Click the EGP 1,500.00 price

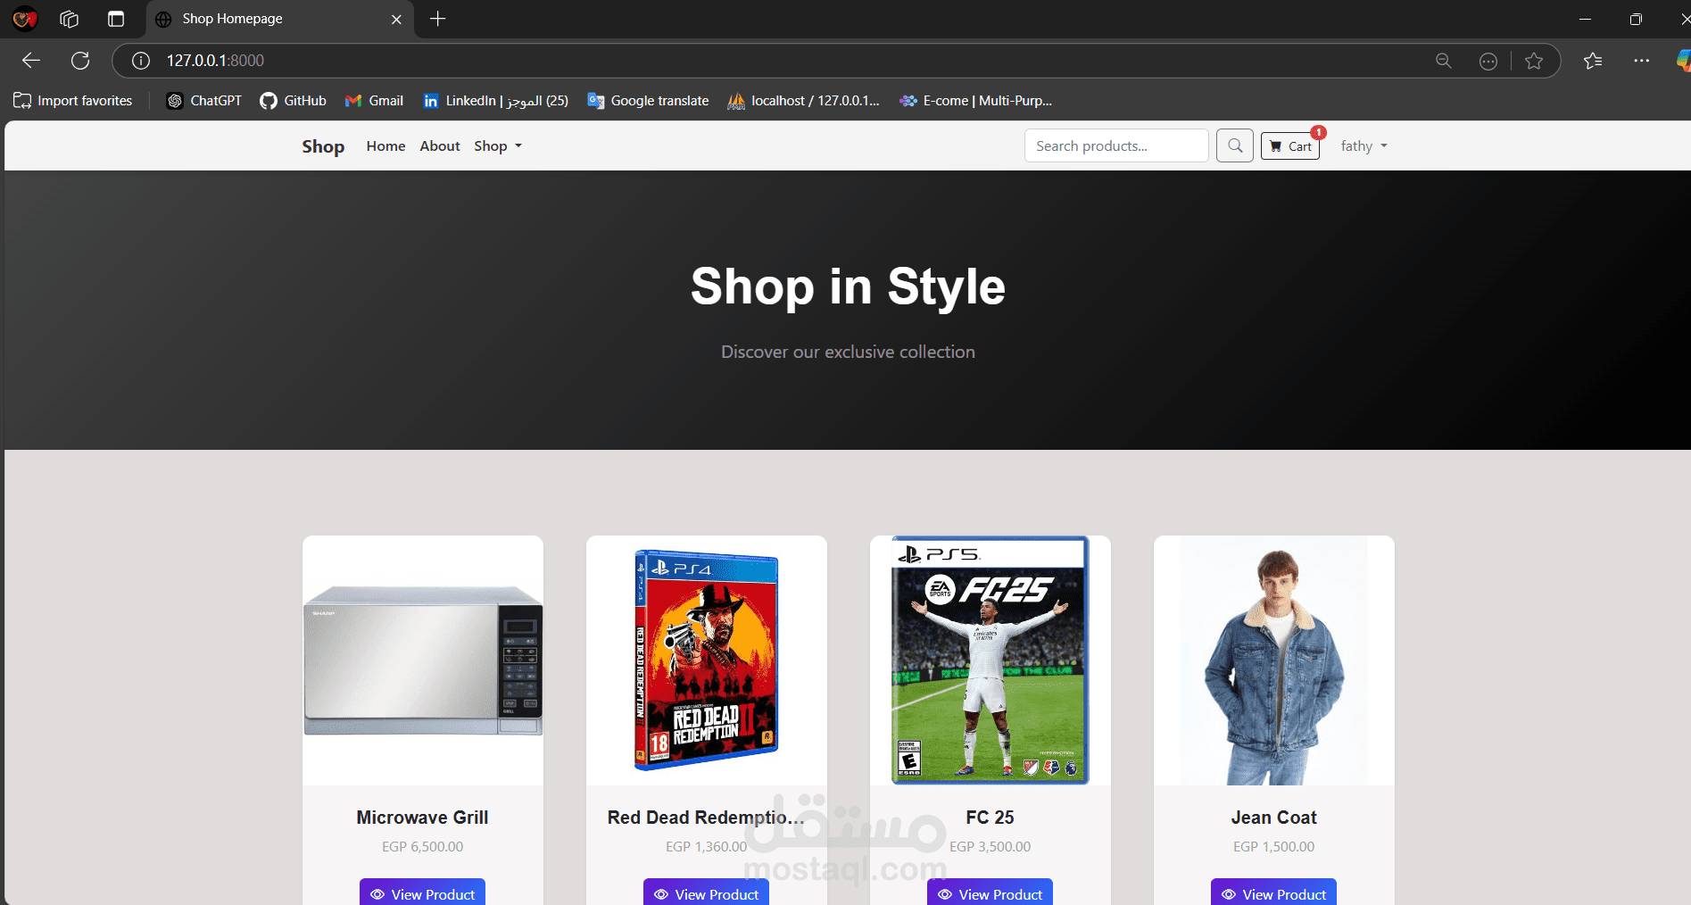[1273, 846]
